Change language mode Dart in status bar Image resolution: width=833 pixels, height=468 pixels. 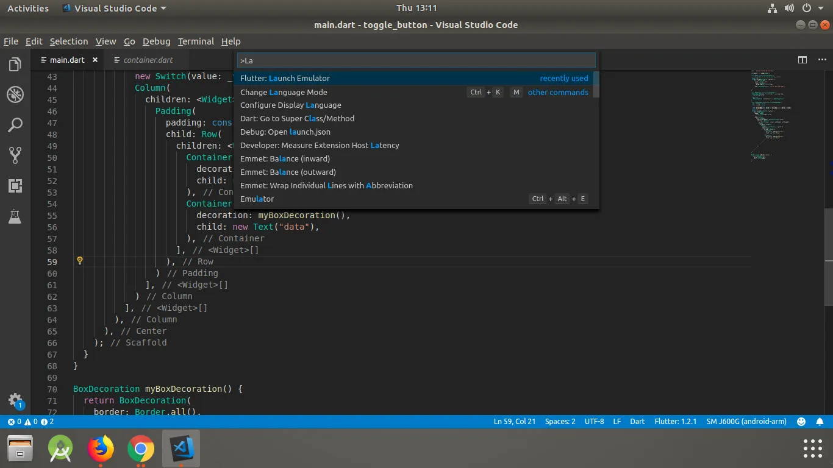[x=637, y=422]
